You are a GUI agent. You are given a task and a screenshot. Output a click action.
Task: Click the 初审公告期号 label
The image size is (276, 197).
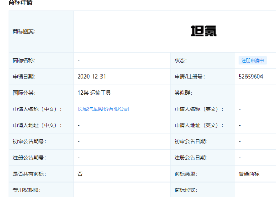[x=30, y=142]
